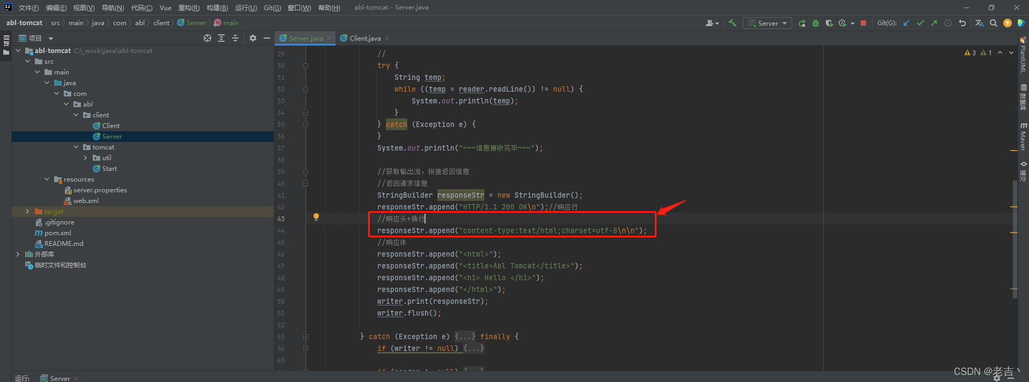The width and height of the screenshot is (1029, 382).
Task: Click the Build project hammer icon
Action: click(x=732, y=23)
